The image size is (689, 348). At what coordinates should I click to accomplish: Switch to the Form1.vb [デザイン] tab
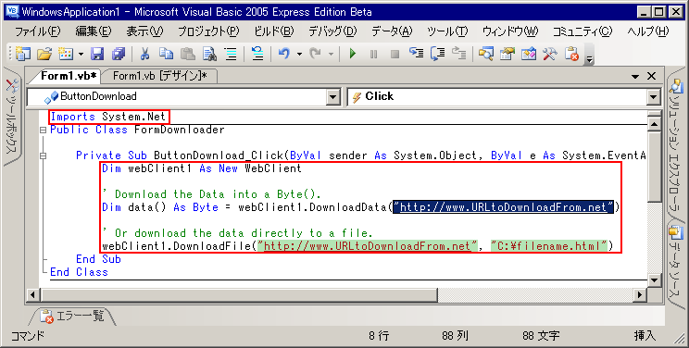tap(160, 76)
